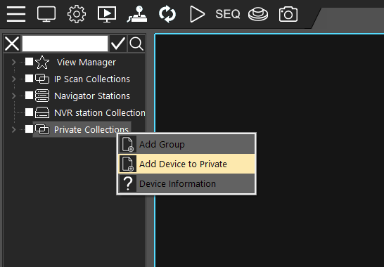Expand the View Manager node

coord(14,62)
